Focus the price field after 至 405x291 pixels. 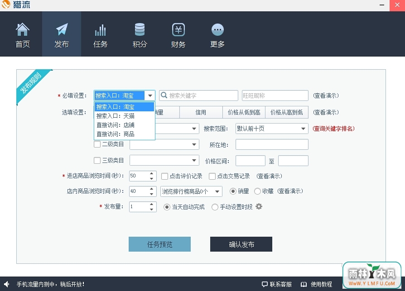pyautogui.click(x=293, y=161)
